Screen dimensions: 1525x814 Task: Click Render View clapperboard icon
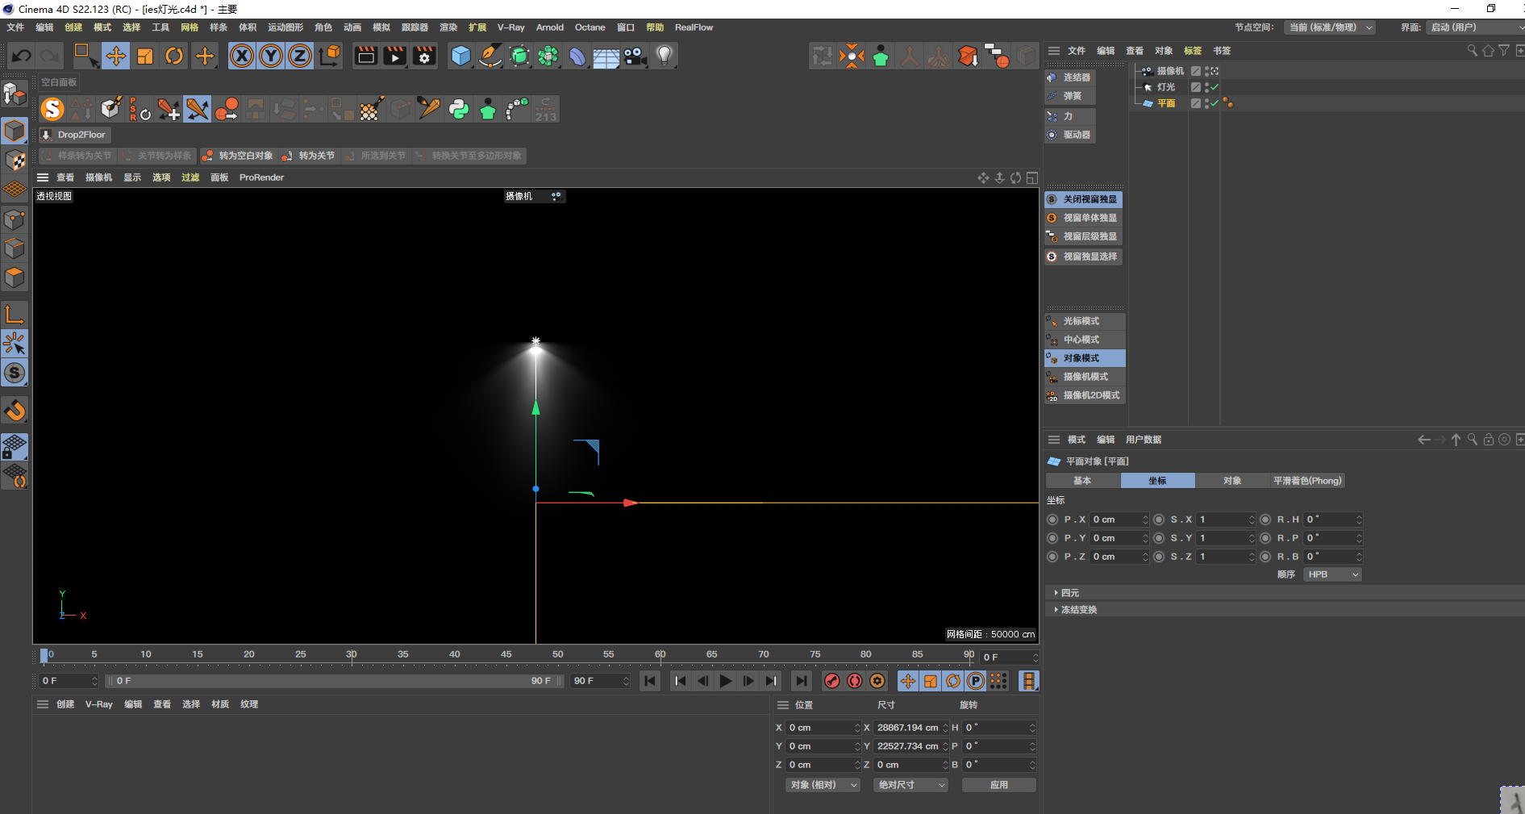click(366, 56)
